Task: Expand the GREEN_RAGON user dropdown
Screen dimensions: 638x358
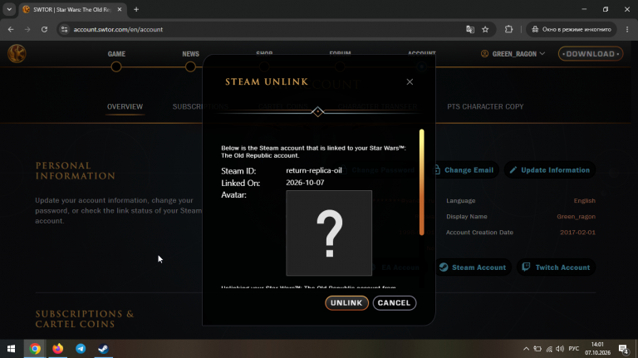Action: (513, 54)
